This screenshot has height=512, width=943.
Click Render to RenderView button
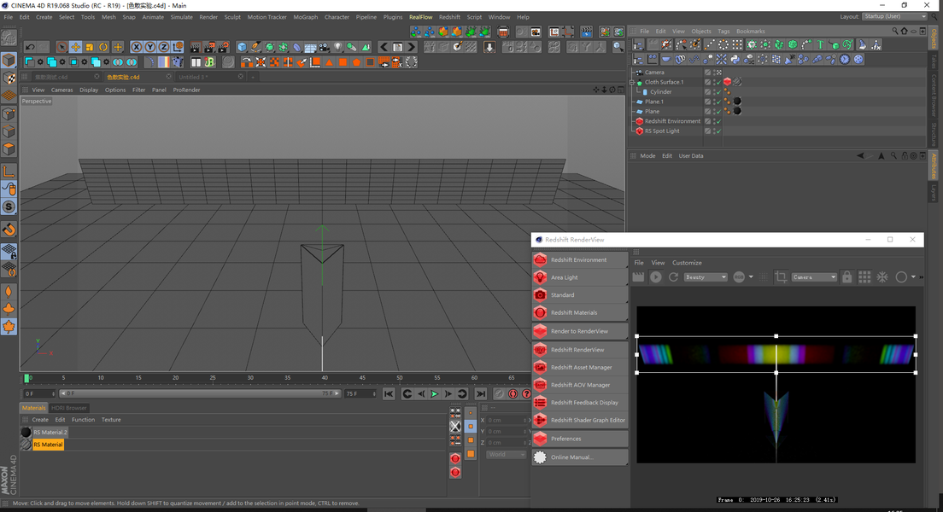tap(580, 331)
